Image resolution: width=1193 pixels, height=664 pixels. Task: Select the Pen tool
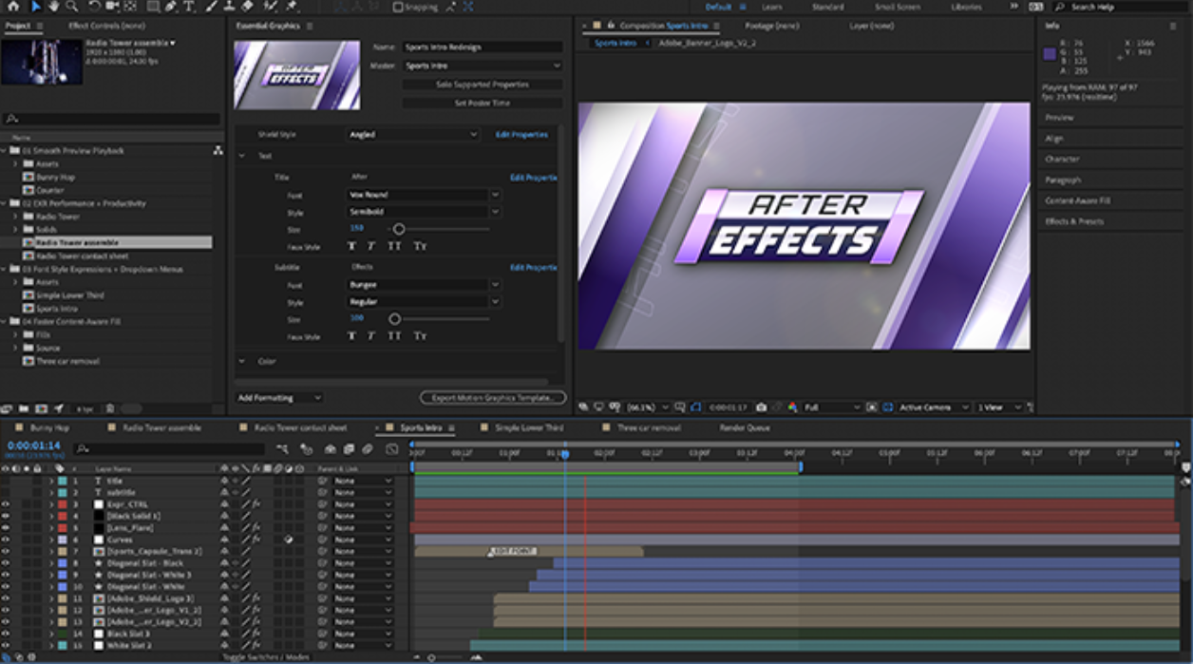tap(171, 7)
